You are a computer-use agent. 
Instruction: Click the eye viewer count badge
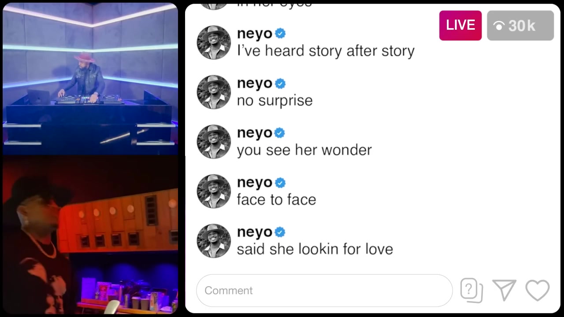[x=520, y=26]
